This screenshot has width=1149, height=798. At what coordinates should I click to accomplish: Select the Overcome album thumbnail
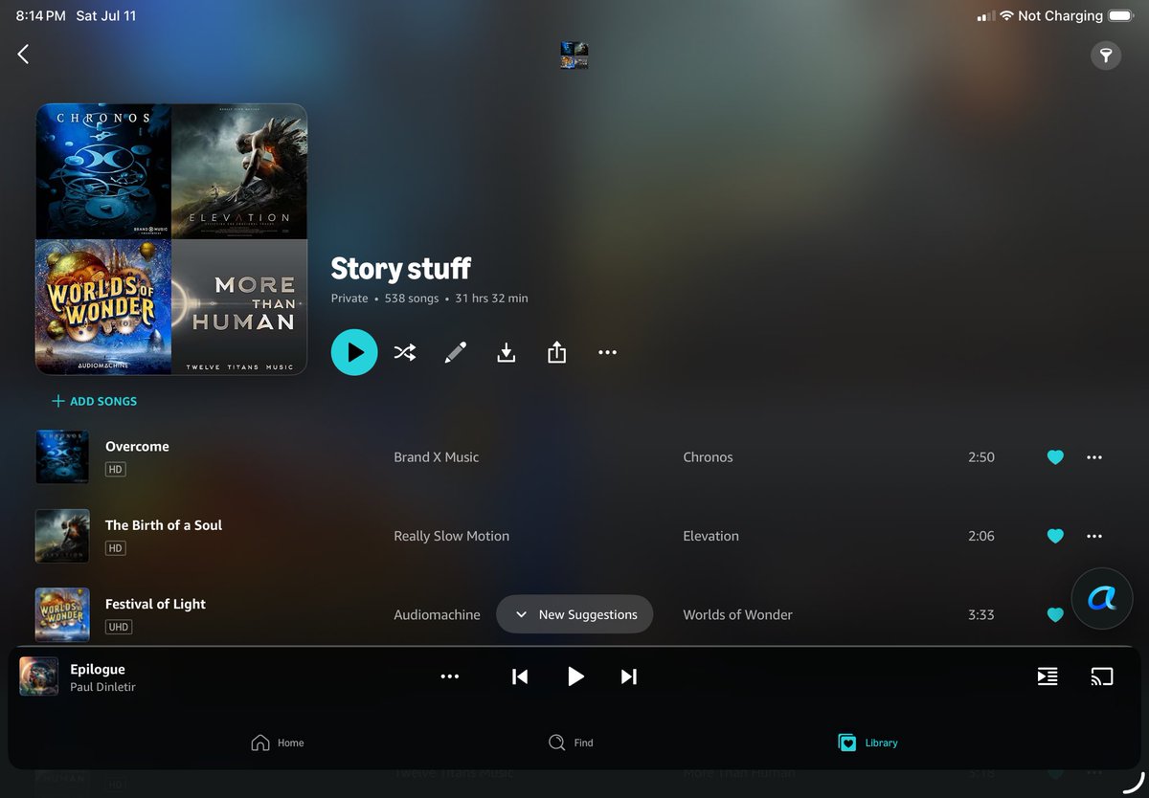pos(62,457)
